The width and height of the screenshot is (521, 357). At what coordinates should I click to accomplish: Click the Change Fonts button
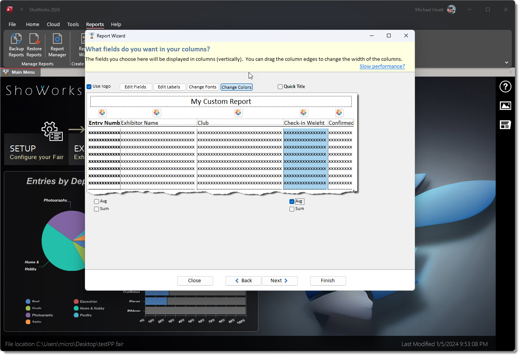tap(203, 87)
